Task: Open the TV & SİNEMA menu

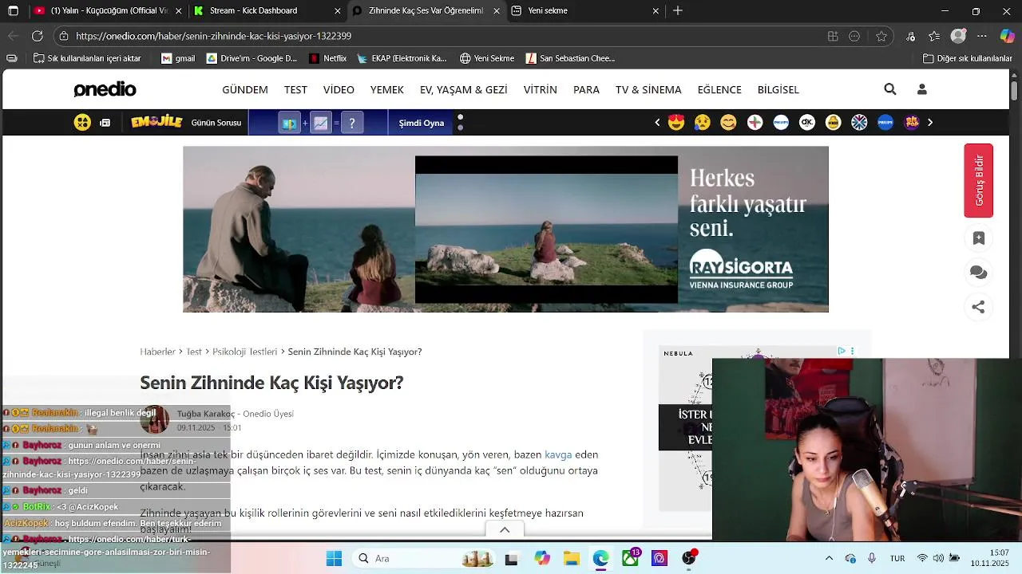Action: [648, 89]
